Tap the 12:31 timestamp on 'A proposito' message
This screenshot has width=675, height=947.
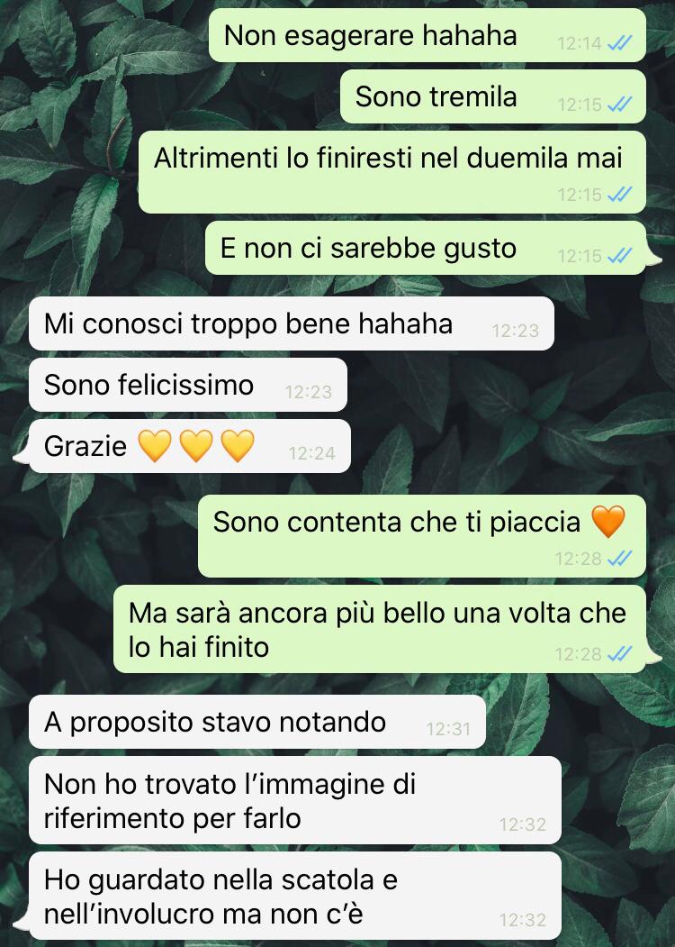pos(448,729)
